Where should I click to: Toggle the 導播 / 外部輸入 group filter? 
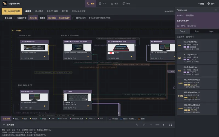tap(128, 119)
